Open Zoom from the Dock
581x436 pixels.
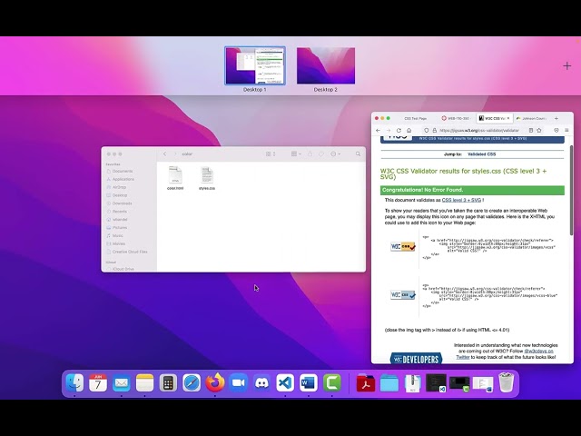click(238, 382)
